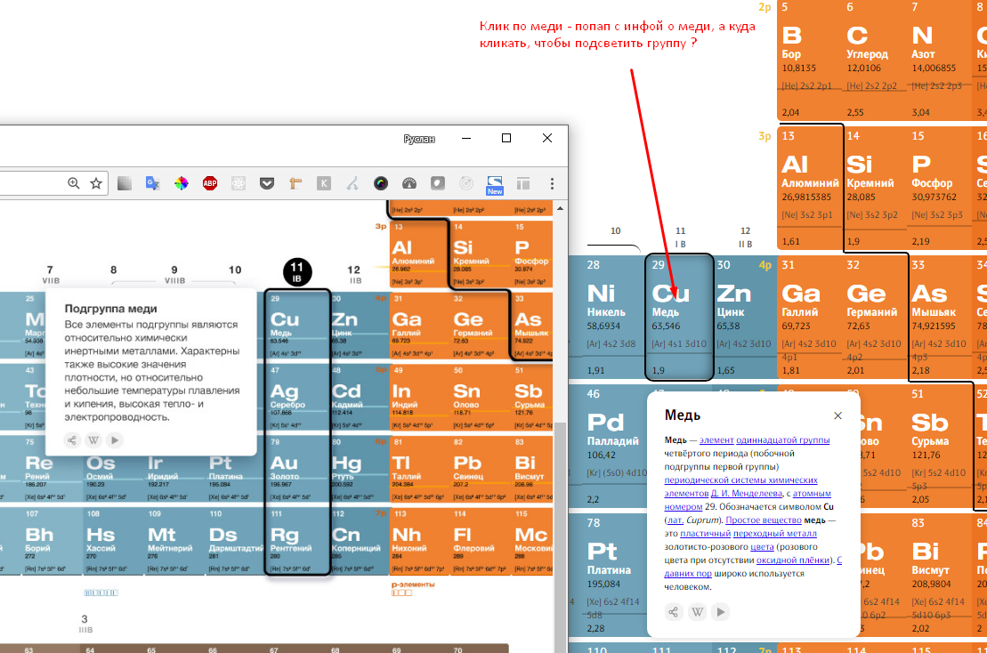987x653 pixels.
Task: Close the Медь info popup
Action: [x=837, y=415]
